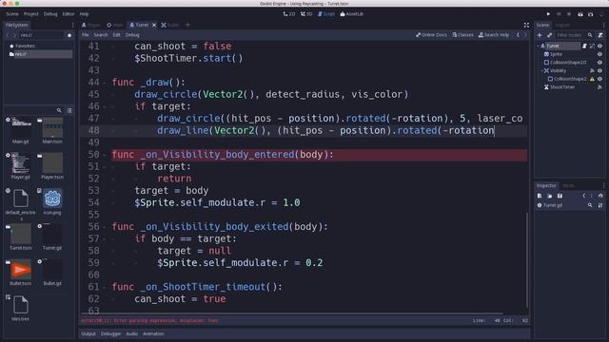
Task: Toggle Sprite node visibility
Action: (x=600, y=54)
